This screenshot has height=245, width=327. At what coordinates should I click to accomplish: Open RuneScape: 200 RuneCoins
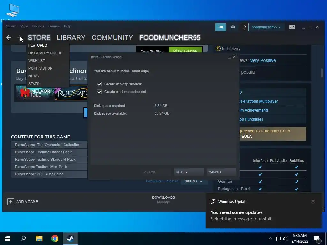(49, 174)
